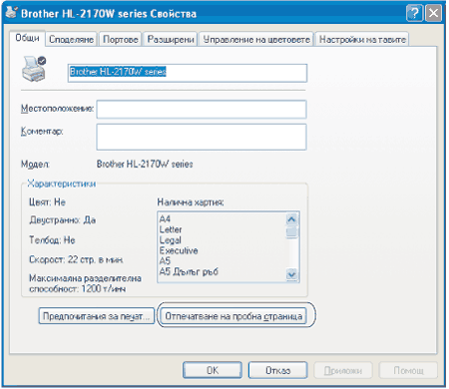The height and width of the screenshot is (389, 449).
Task: Click the Цвят: Не text
Action: 47,202
